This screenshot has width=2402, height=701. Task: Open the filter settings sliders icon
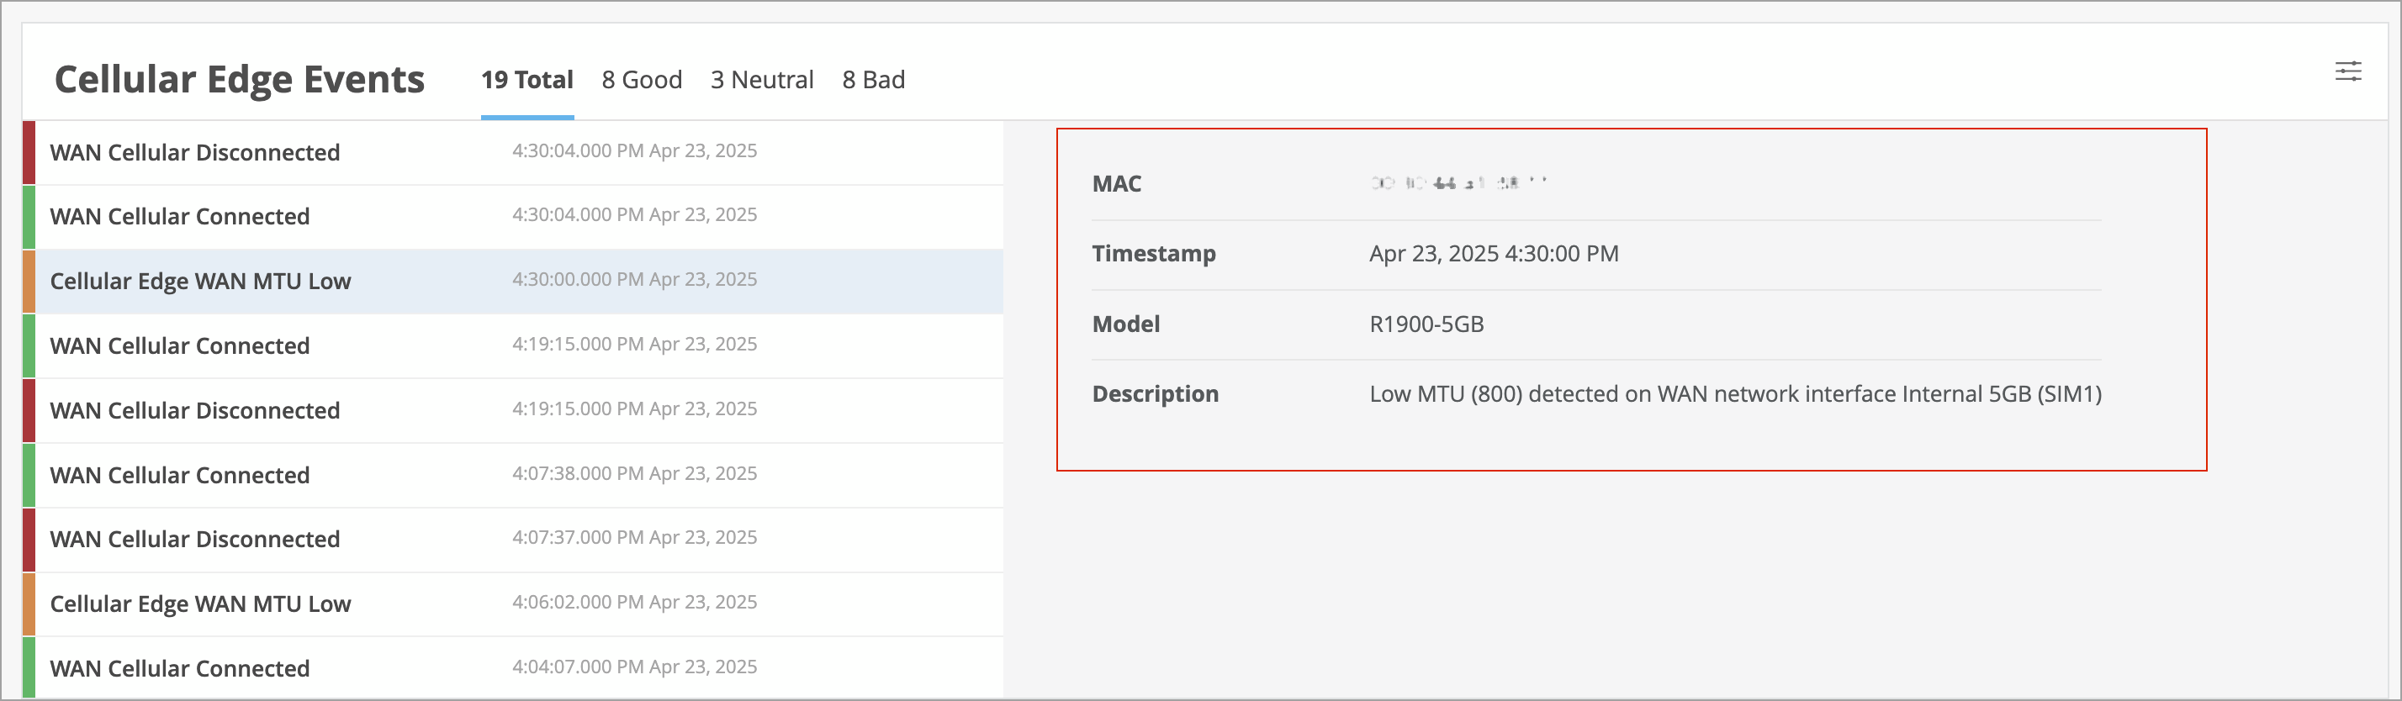(x=2347, y=71)
